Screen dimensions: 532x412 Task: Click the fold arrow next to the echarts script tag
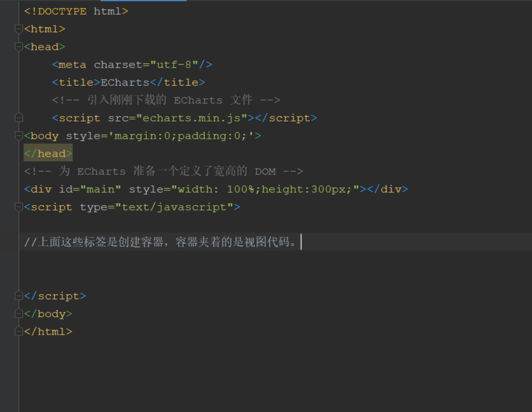(x=19, y=117)
